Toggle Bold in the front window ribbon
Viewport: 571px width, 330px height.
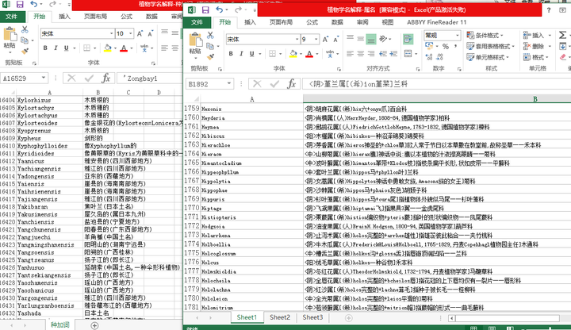pos(231,54)
